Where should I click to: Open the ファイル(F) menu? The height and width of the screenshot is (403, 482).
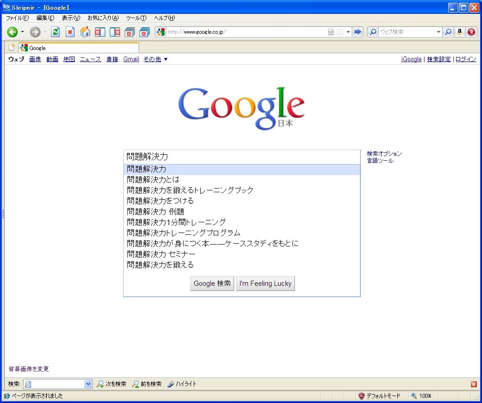(17, 18)
